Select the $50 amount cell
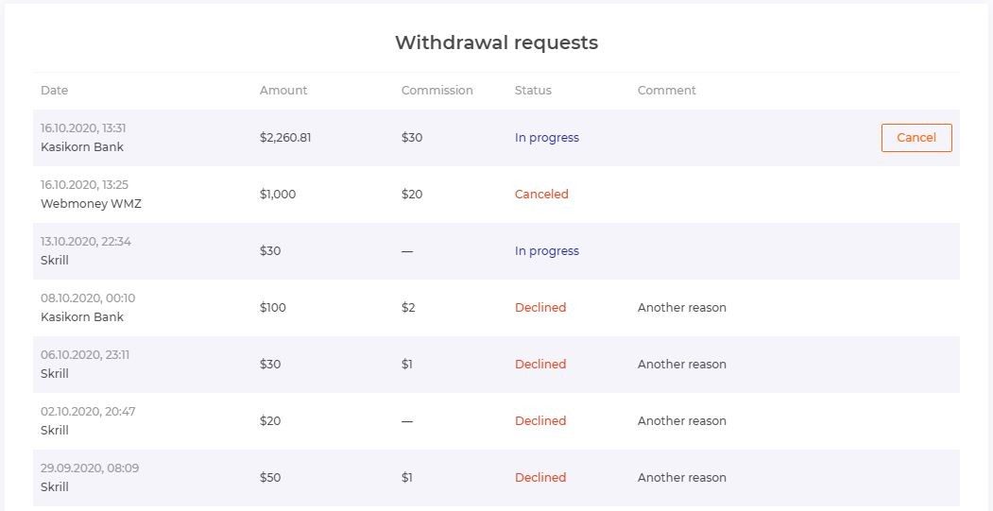993x511 pixels. pos(270,478)
